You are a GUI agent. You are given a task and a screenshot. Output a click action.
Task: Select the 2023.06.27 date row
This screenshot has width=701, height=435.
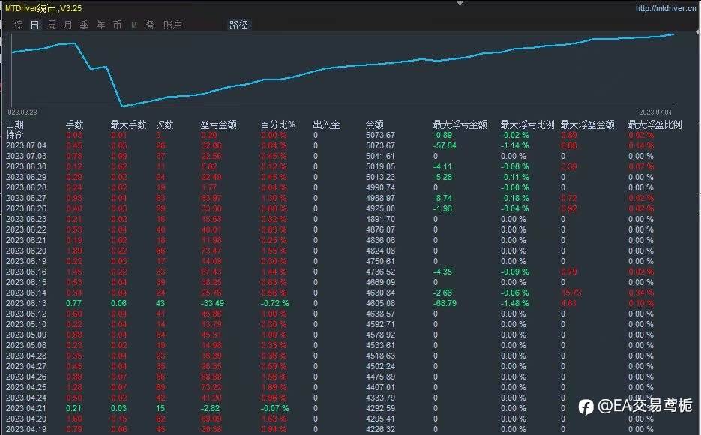click(26, 198)
